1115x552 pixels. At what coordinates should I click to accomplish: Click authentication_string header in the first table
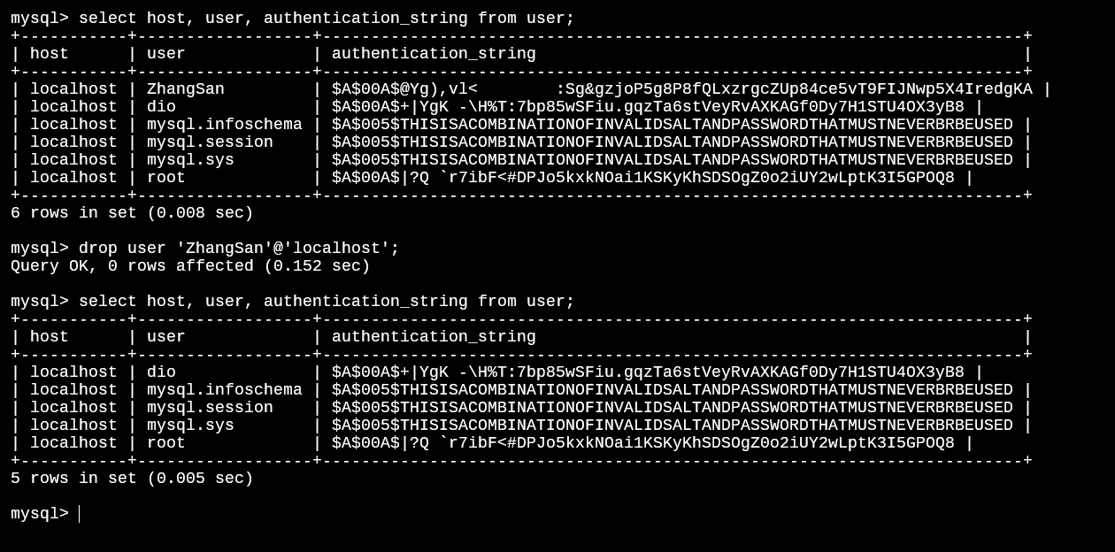[x=434, y=54]
